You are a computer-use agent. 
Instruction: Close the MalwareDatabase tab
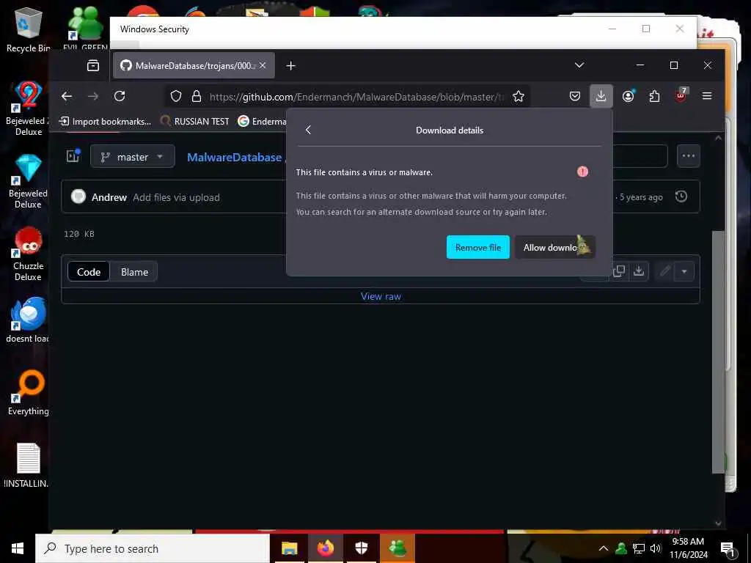point(263,65)
